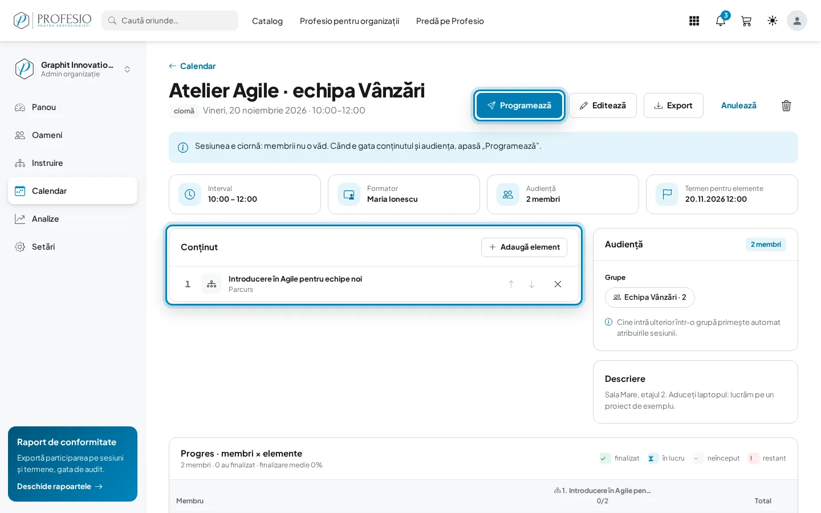Click 'Maria Ionescu' formator name

point(392,199)
